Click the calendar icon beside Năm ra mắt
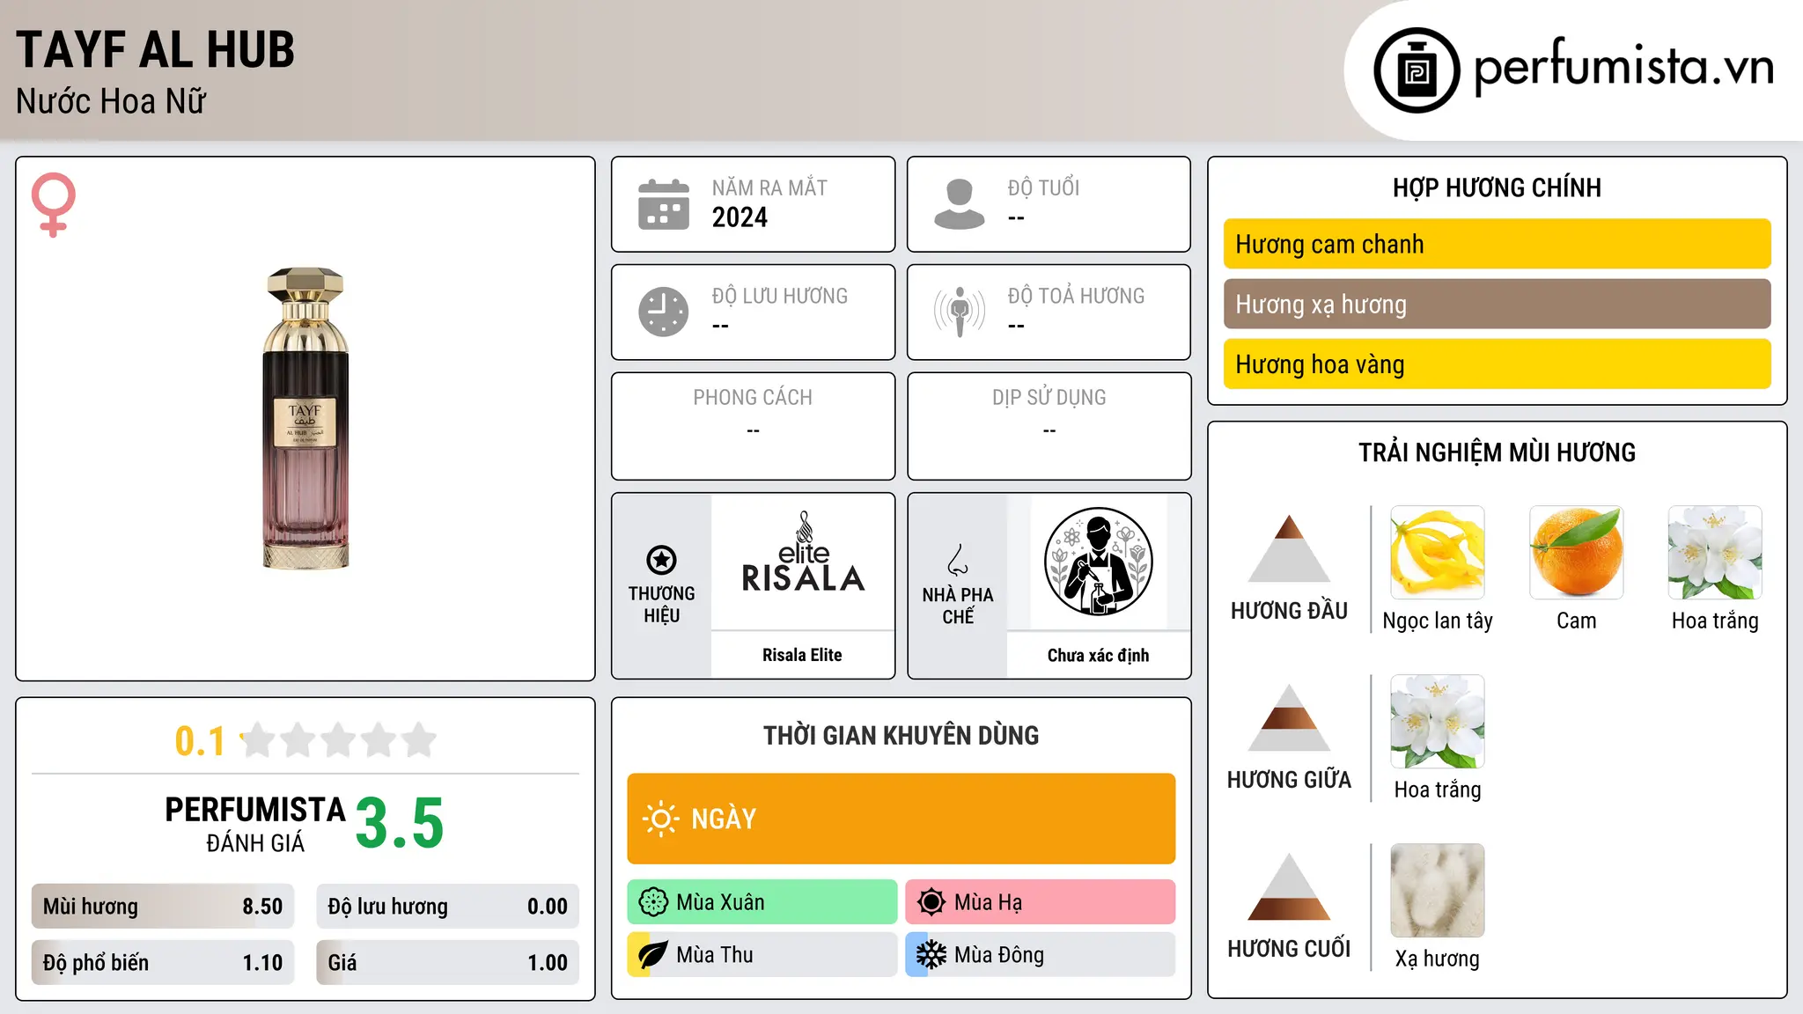1803x1014 pixels. 664,204
